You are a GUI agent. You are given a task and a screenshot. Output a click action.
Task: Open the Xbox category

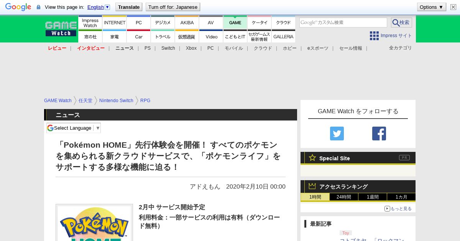point(191,48)
